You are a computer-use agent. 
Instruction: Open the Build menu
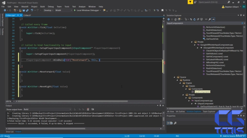(42, 7)
